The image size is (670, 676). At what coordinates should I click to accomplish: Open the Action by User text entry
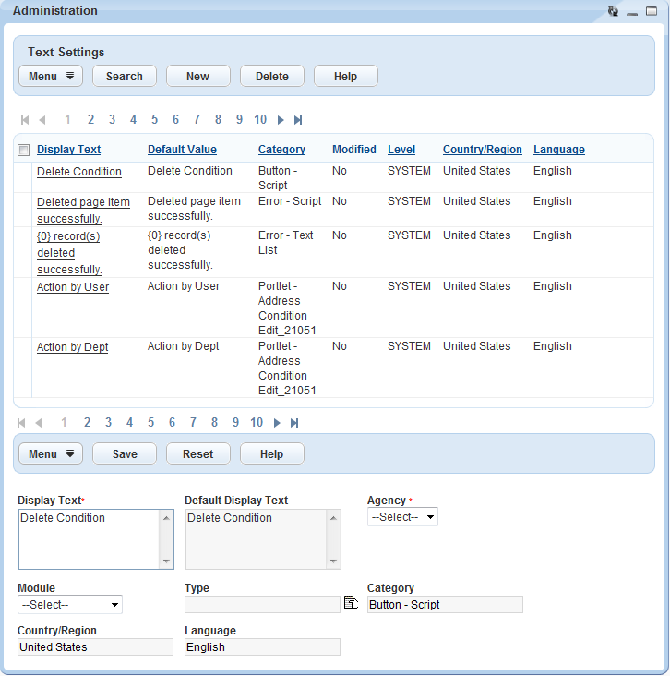[x=73, y=287]
